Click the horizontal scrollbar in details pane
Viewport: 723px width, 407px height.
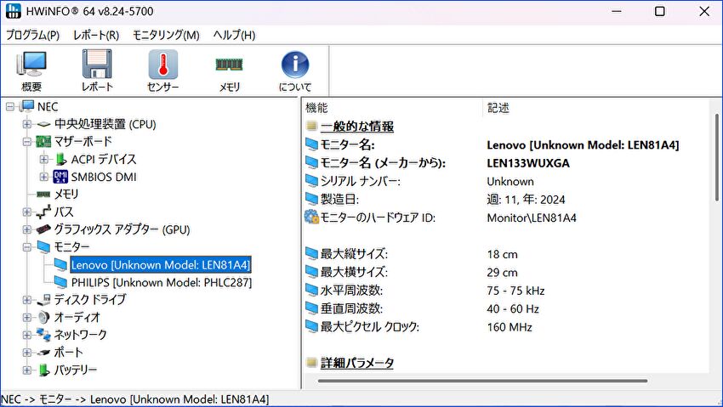tap(482, 381)
